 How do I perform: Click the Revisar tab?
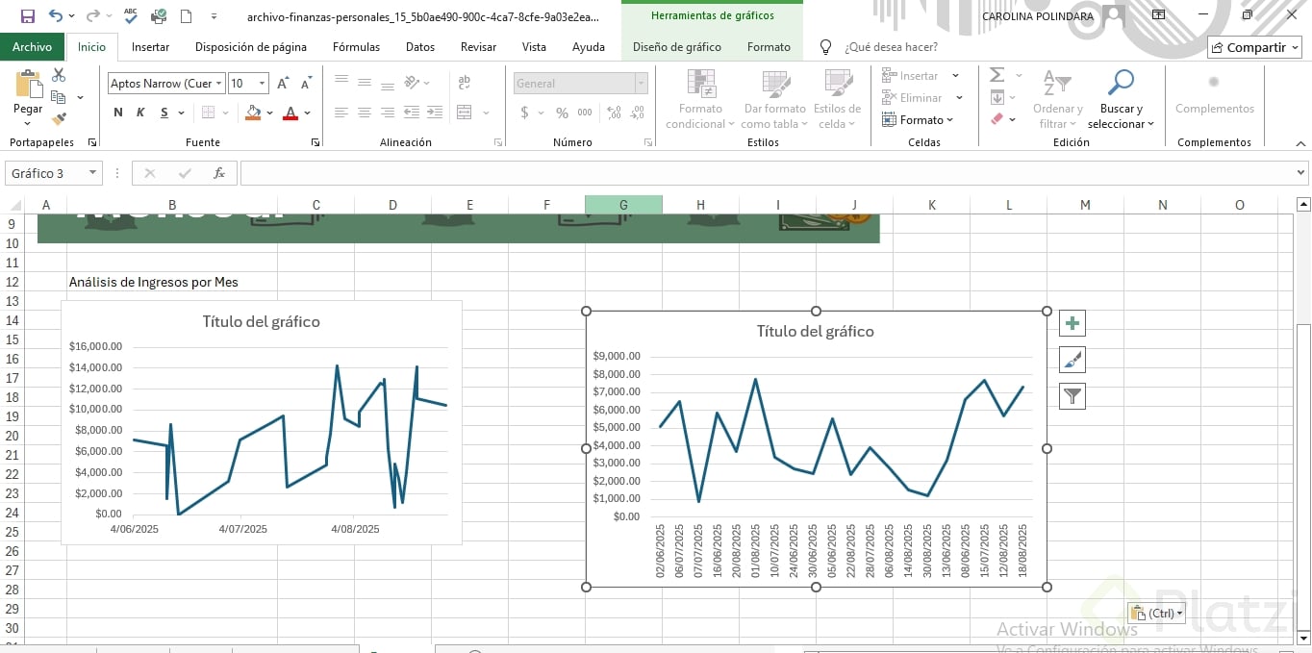tap(478, 47)
